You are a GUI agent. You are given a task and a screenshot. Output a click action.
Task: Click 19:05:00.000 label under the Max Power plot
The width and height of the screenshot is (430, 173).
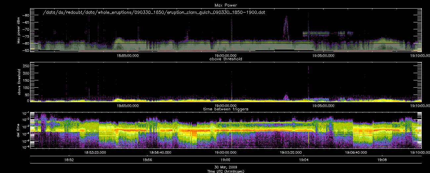pyautogui.click(x=323, y=56)
